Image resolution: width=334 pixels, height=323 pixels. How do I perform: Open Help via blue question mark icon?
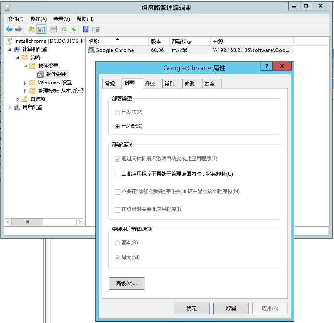point(85,29)
